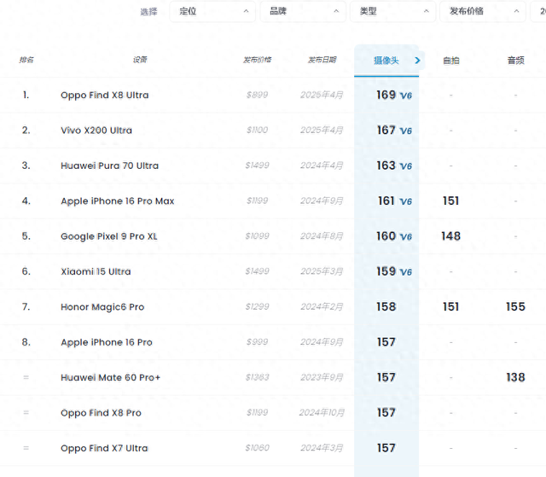This screenshot has width=546, height=477.
Task: Click camera score 159 for Xiaomi 15 Ultra
Action: [386, 271]
